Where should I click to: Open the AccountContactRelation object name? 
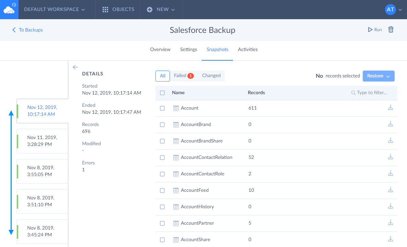click(x=206, y=158)
